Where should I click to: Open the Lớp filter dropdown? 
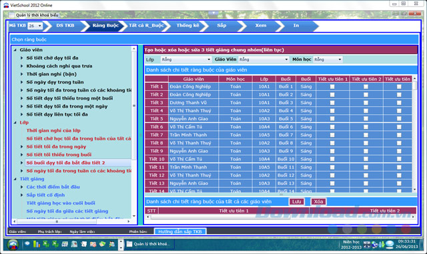point(185,59)
